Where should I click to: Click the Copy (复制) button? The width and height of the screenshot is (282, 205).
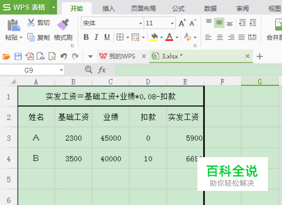38,37
